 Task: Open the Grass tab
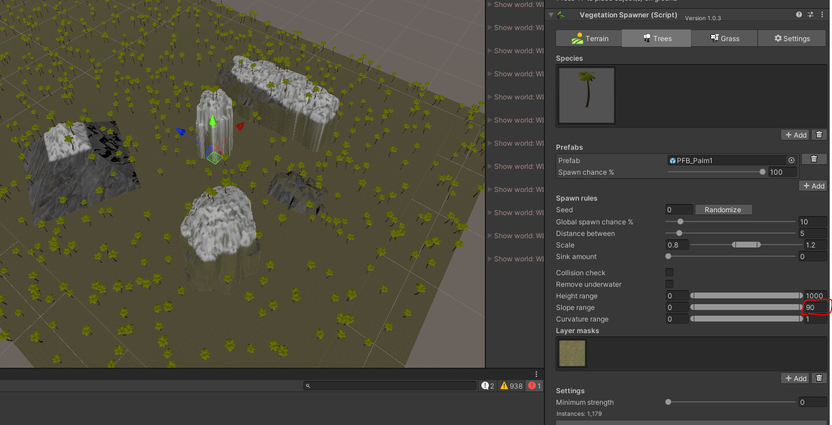[724, 38]
